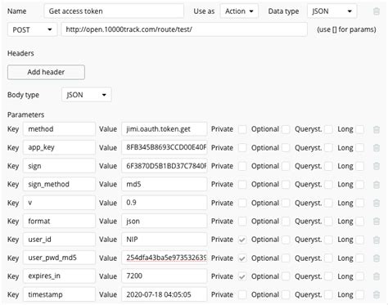Click the API URL input field
The height and width of the screenshot is (305, 388).
(184, 29)
